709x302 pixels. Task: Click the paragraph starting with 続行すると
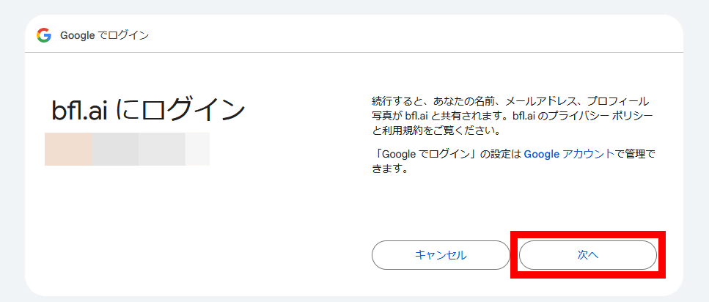(513, 116)
